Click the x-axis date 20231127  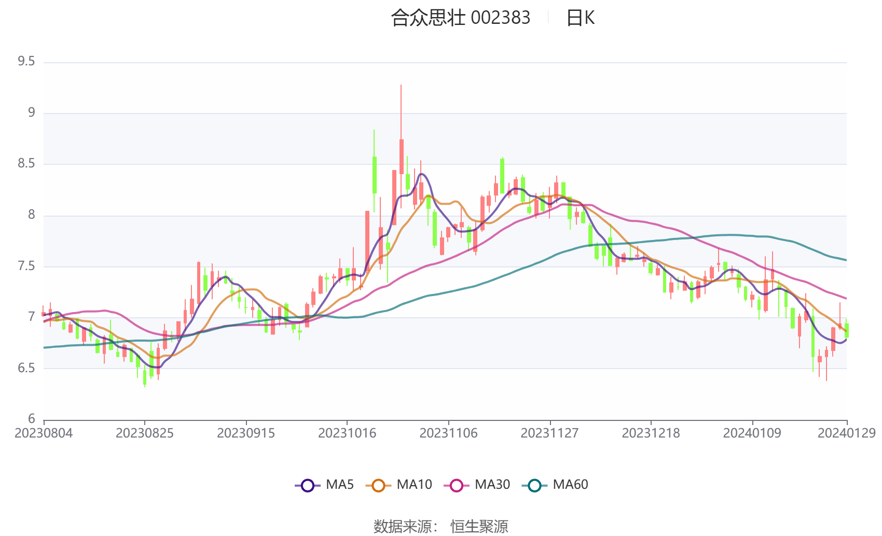click(x=549, y=433)
